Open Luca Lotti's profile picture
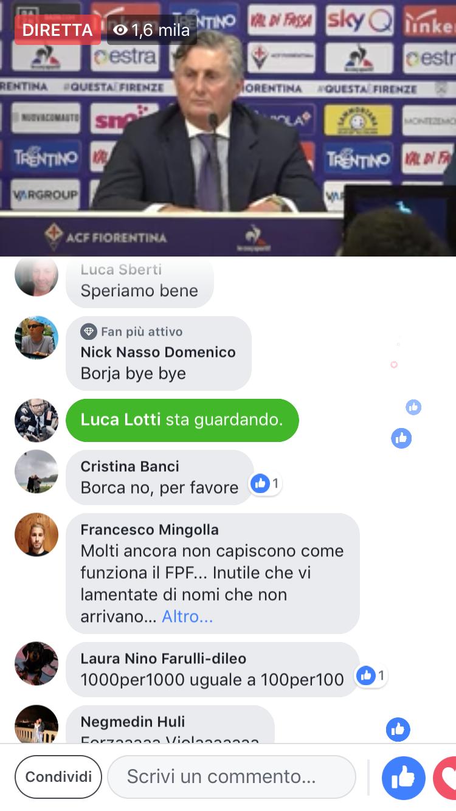Screen dimensions: 456x811 point(36,420)
